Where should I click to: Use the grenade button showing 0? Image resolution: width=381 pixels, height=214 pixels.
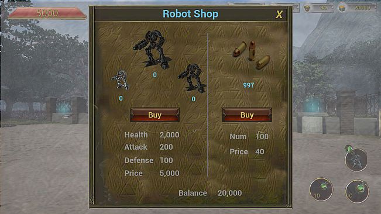click(357, 191)
